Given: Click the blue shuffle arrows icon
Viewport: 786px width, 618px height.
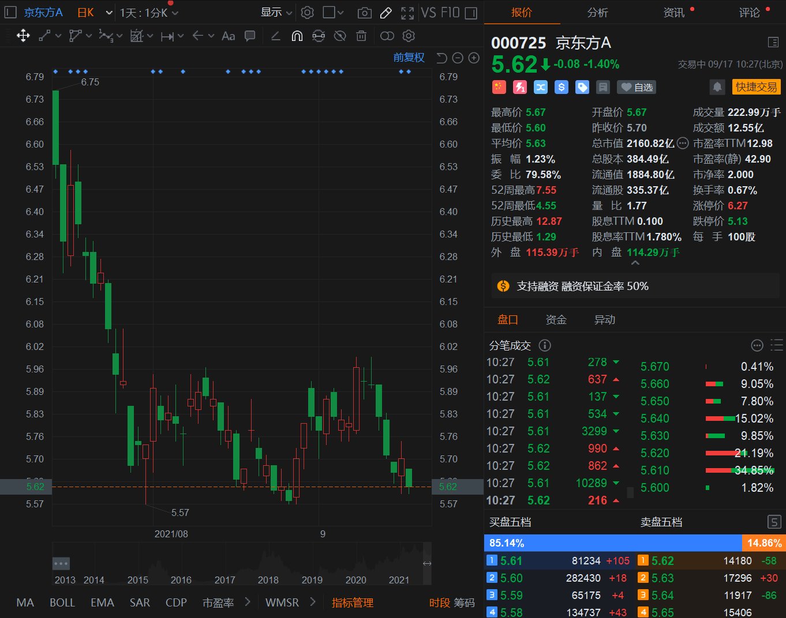Looking at the screenshot, I should pyautogui.click(x=541, y=87).
